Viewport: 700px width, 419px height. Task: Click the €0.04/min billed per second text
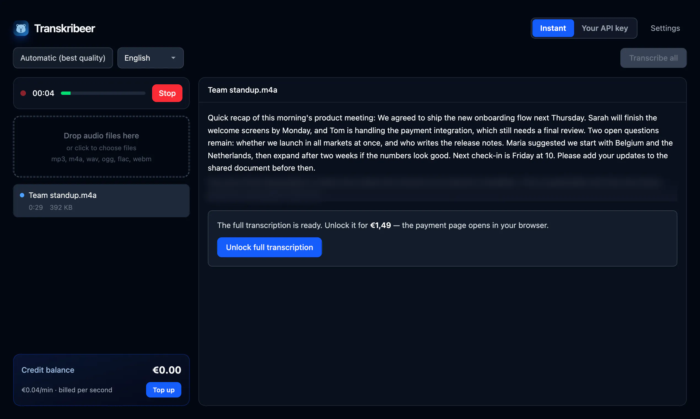(x=67, y=390)
